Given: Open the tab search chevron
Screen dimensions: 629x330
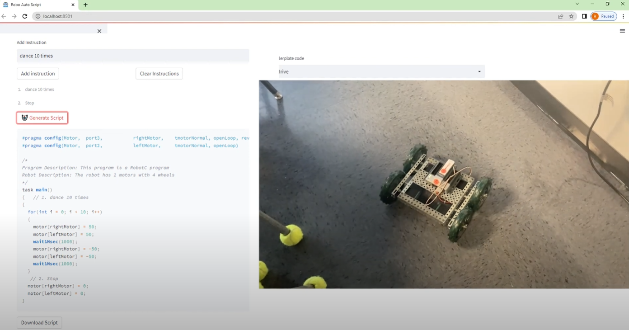Looking at the screenshot, I should coord(577,4).
